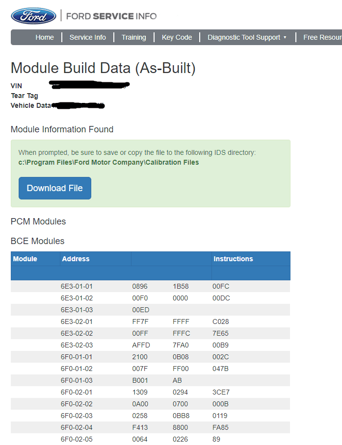
Task: Expand the Diagnostic Tool Support dropdown
Action: point(247,37)
